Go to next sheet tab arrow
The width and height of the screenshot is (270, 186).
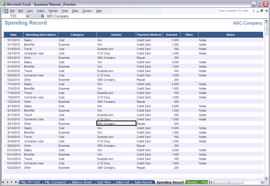pos(12,182)
